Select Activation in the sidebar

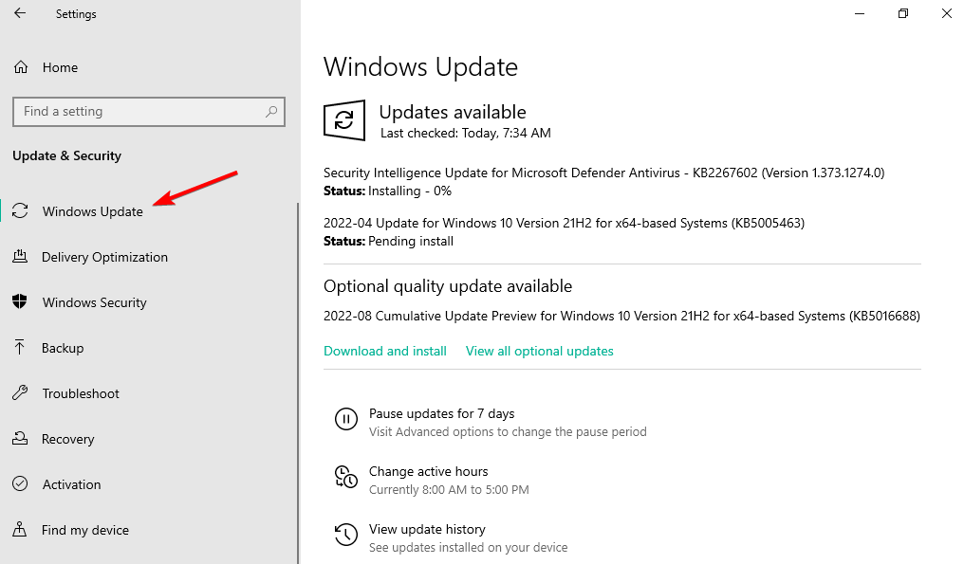(71, 484)
